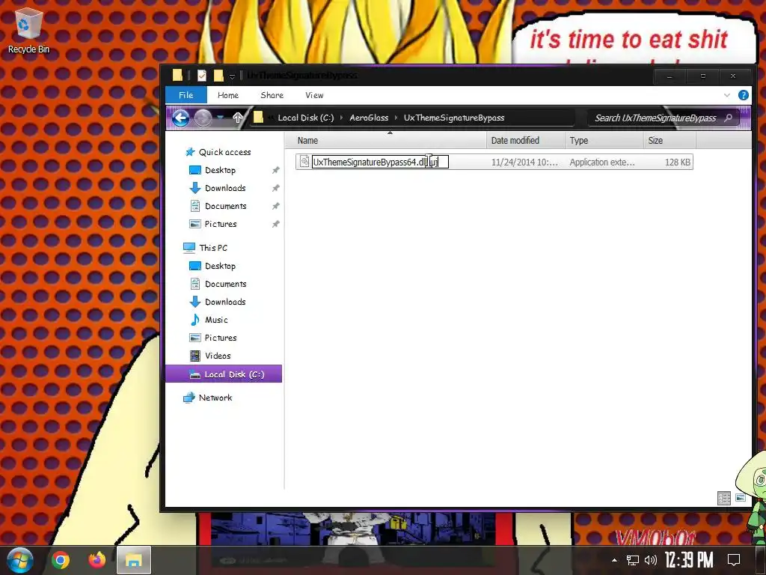Sort by Date modified column header
Image resolution: width=766 pixels, height=575 pixels.
pyautogui.click(x=526, y=140)
